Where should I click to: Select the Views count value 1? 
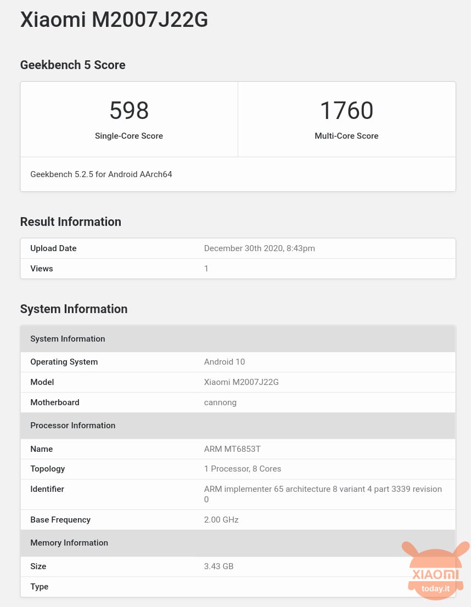pos(206,268)
